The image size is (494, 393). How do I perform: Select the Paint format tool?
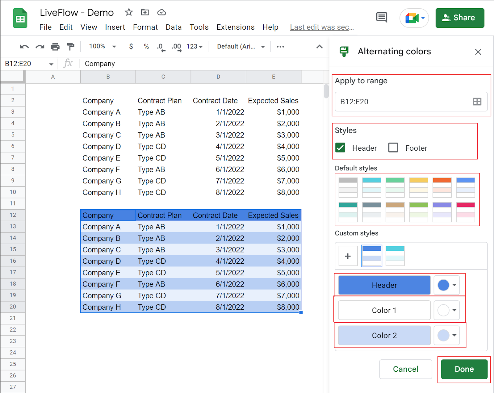(71, 46)
